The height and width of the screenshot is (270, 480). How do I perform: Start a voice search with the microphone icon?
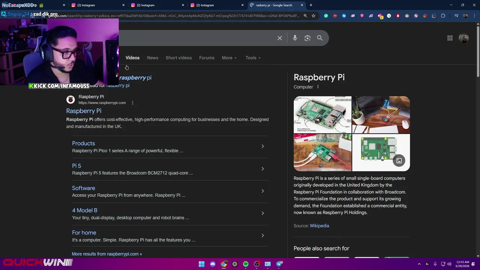point(295,38)
